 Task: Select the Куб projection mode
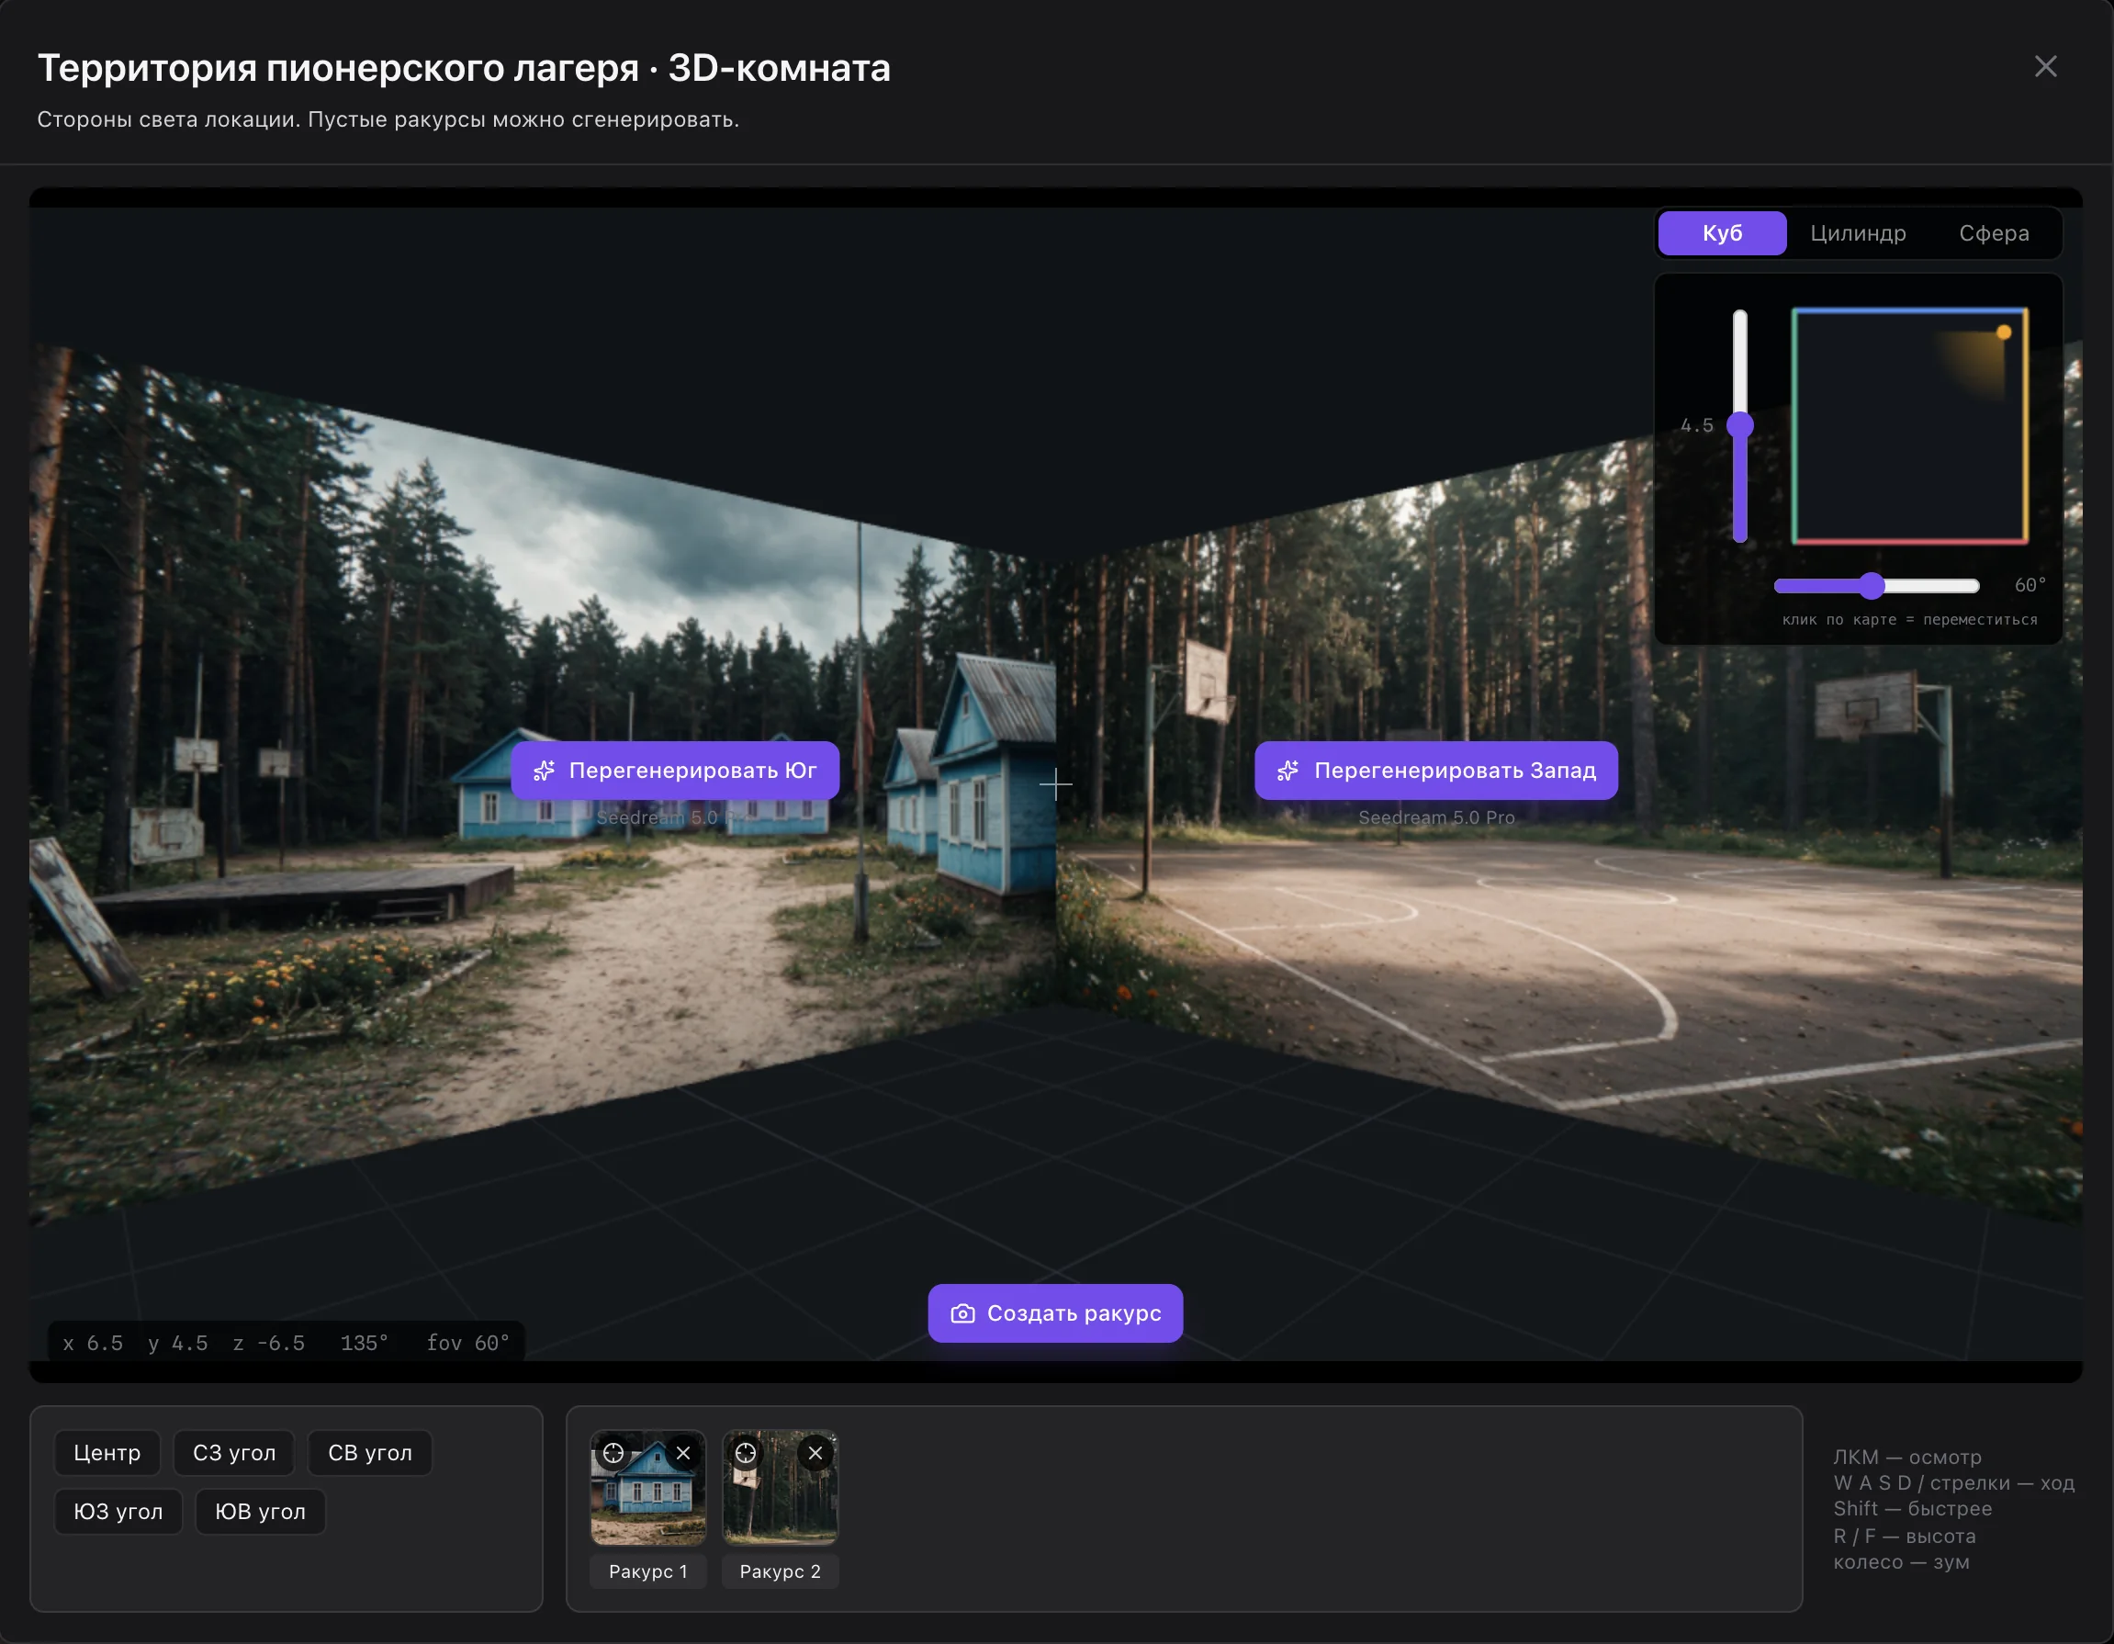1722,233
